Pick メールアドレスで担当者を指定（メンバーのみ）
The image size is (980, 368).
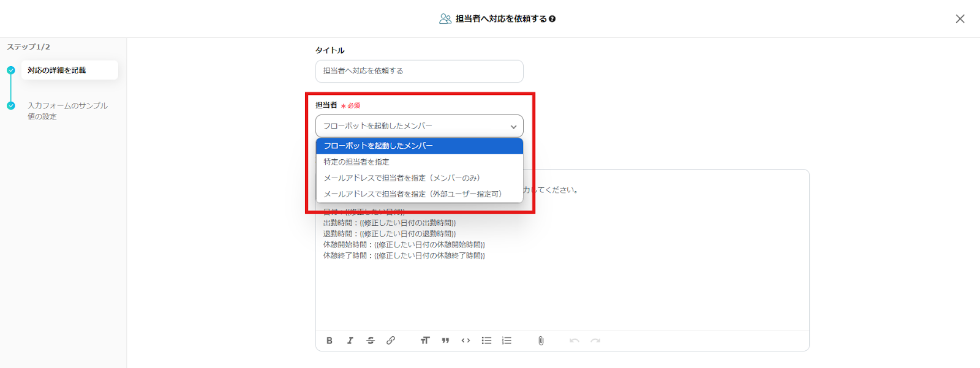tap(420, 178)
